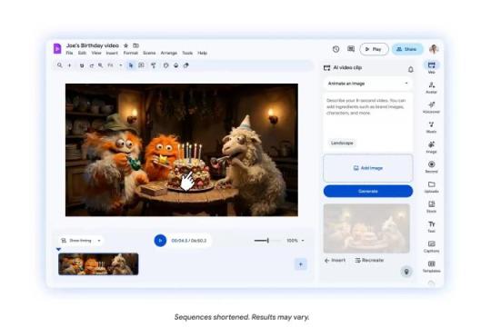The width and height of the screenshot is (491, 327).
Task: Open the 100% timeline zoom dropdown
Action: pos(296,241)
